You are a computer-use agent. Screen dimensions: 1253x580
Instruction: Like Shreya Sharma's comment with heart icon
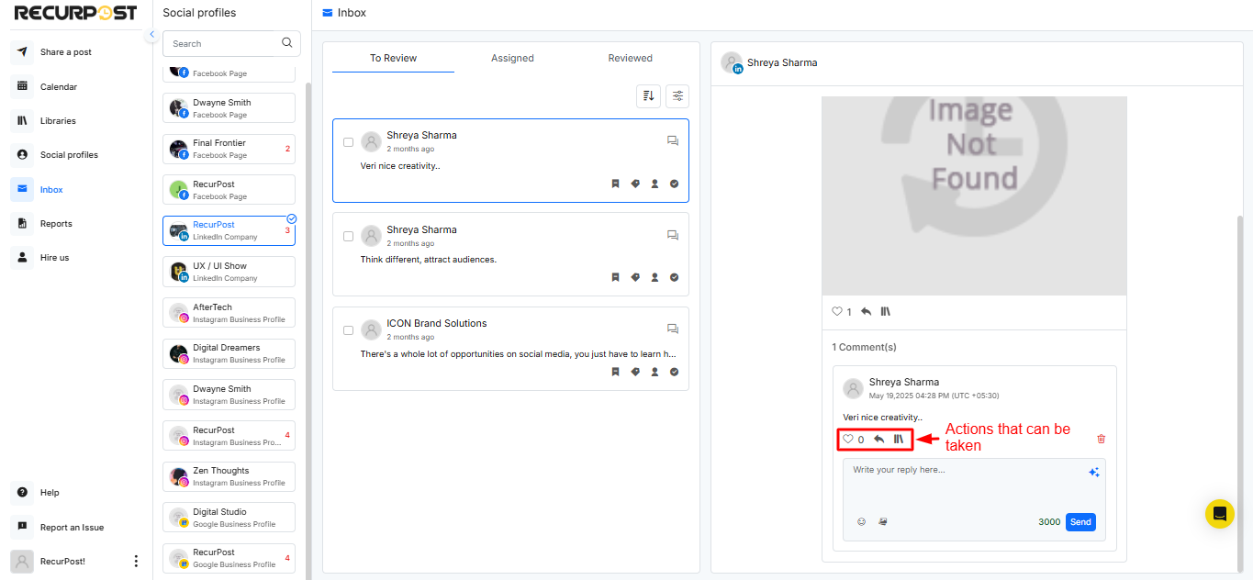(x=848, y=440)
